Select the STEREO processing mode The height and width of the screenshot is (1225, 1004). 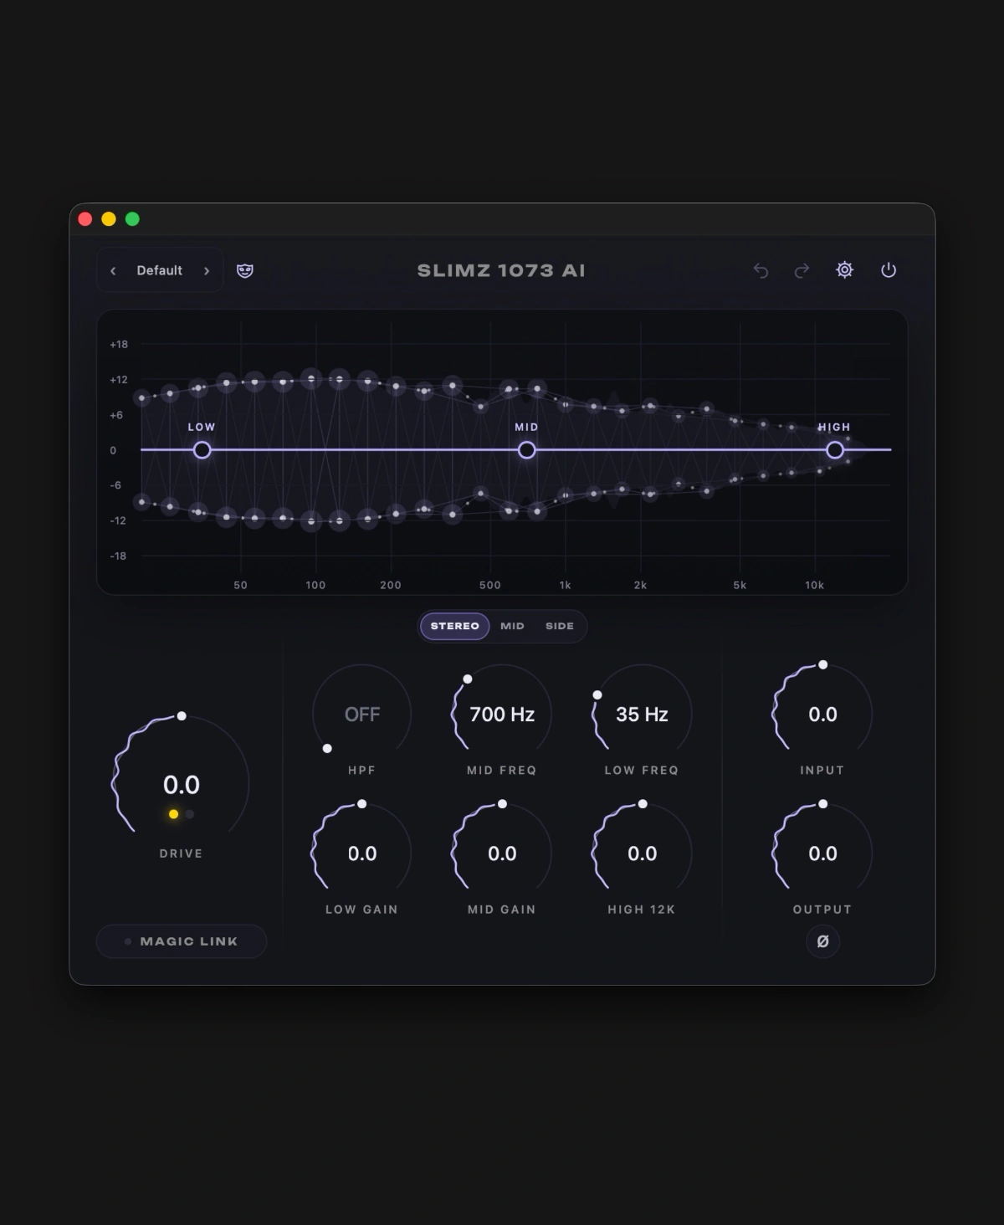click(455, 626)
